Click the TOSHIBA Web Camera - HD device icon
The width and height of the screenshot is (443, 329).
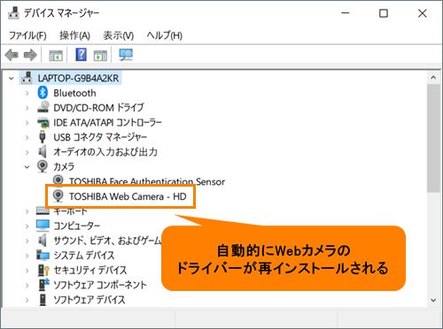[58, 196]
